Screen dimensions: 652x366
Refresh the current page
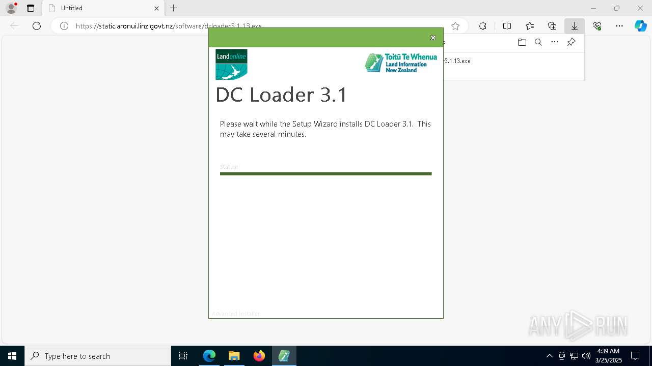pos(37,26)
